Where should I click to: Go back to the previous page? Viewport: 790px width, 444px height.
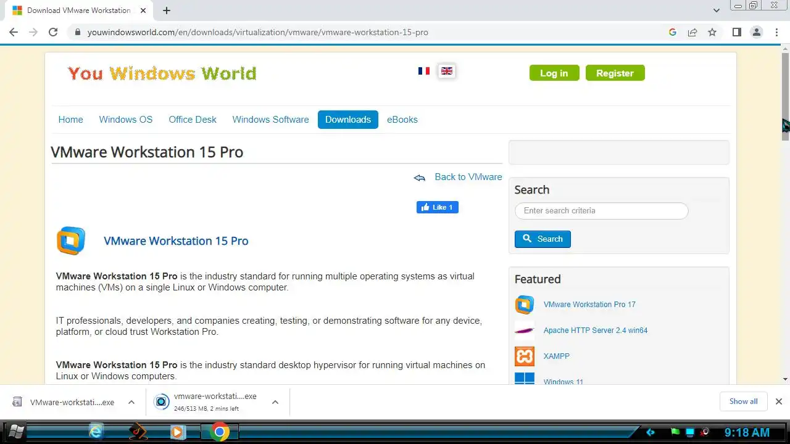[14, 32]
